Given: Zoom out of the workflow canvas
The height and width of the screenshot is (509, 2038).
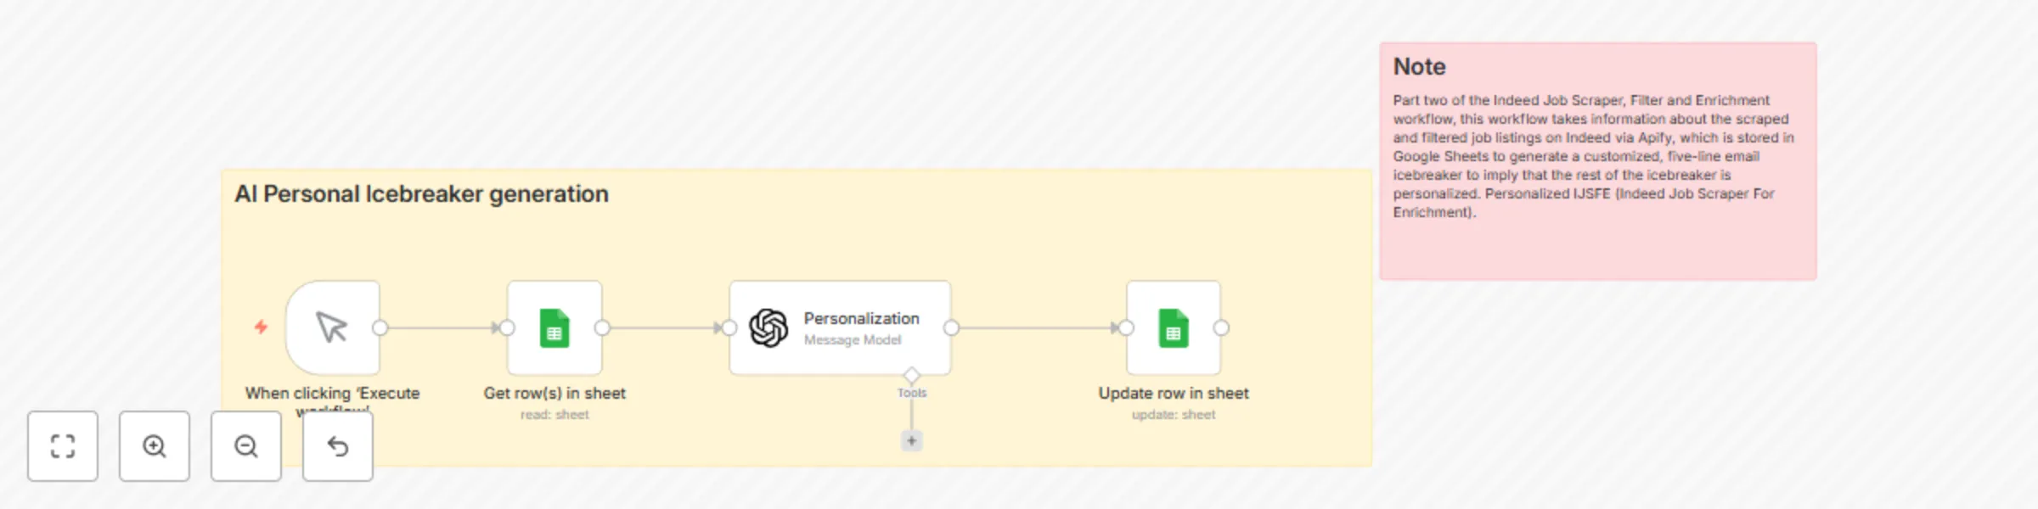Looking at the screenshot, I should [x=245, y=446].
